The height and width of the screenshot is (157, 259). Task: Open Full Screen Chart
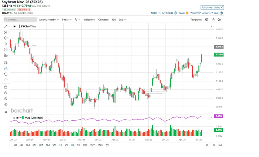click(x=212, y=7)
